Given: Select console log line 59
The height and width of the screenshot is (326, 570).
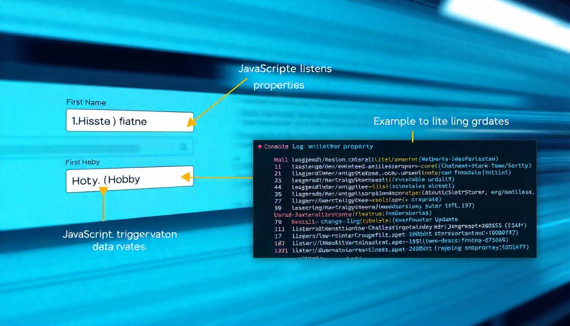Looking at the screenshot, I should pyautogui.click(x=374, y=206).
